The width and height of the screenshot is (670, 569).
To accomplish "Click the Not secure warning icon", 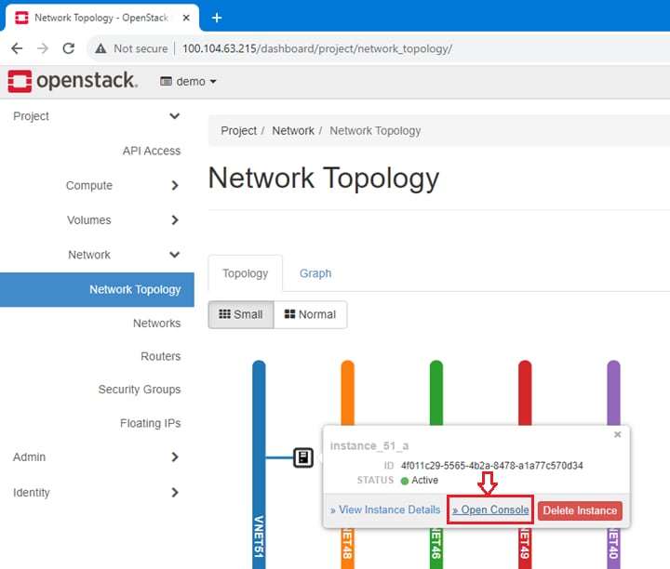I will [100, 48].
